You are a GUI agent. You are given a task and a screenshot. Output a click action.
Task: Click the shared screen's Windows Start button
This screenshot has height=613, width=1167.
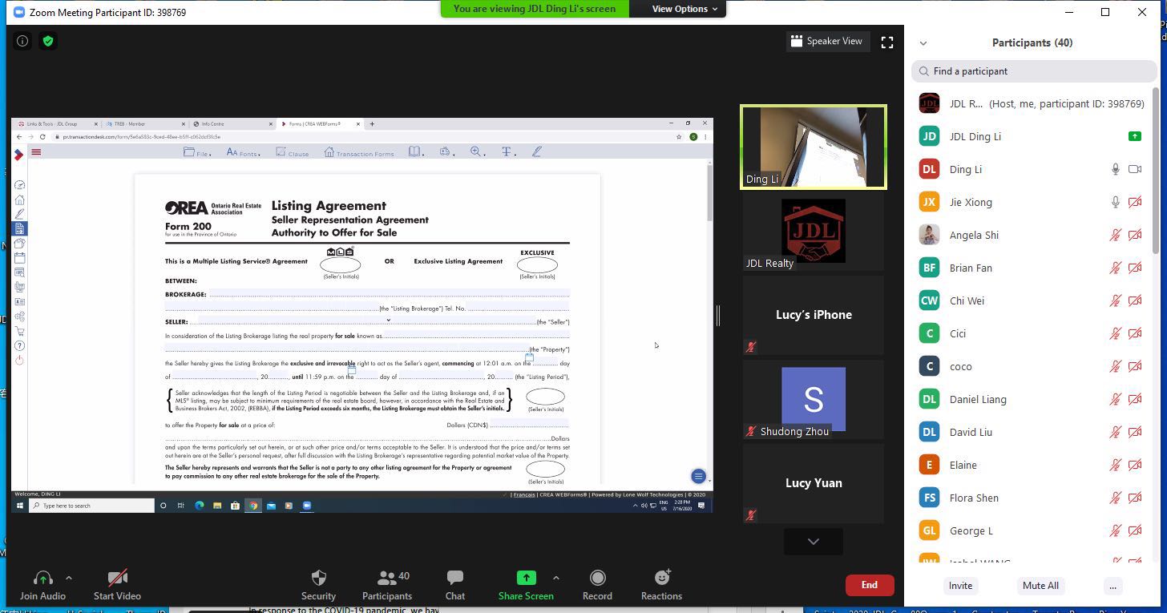[20, 506]
